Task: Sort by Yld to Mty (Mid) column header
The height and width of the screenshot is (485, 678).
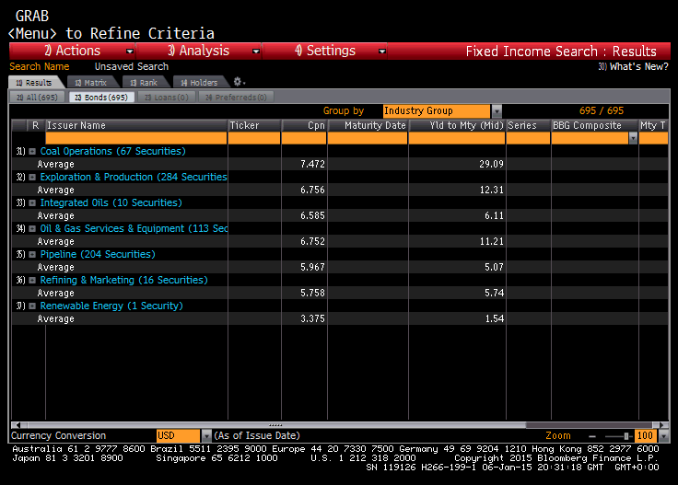Action: [456, 125]
